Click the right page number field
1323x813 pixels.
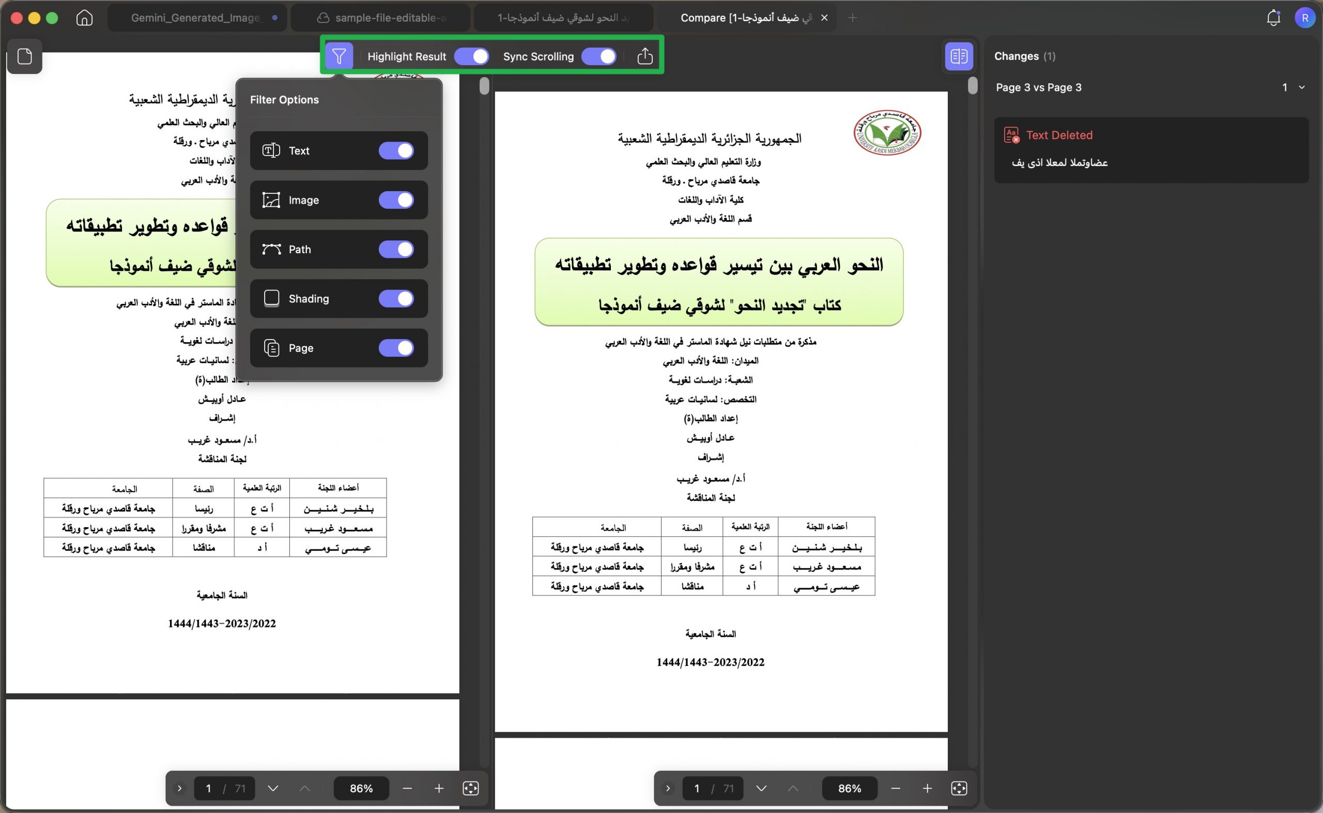tap(712, 788)
